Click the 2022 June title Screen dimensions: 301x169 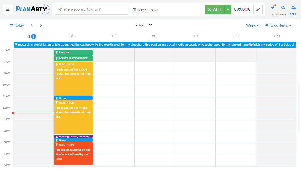[x=144, y=25]
